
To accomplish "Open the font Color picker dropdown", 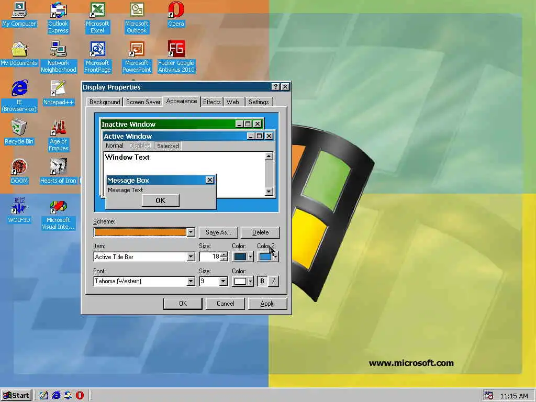I will pos(243,281).
